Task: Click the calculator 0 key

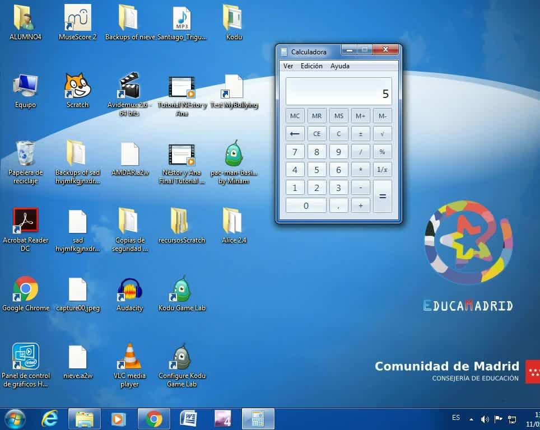Action: [306, 205]
